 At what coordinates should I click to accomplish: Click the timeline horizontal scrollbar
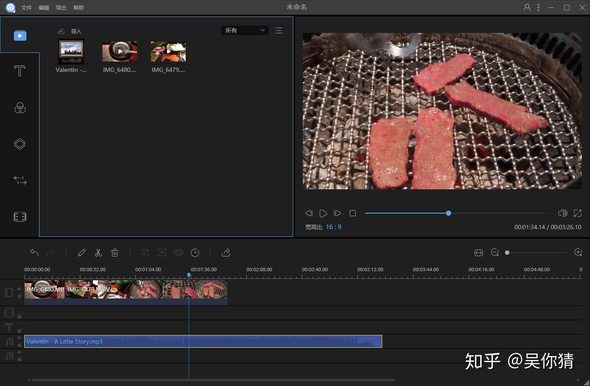(x=213, y=380)
